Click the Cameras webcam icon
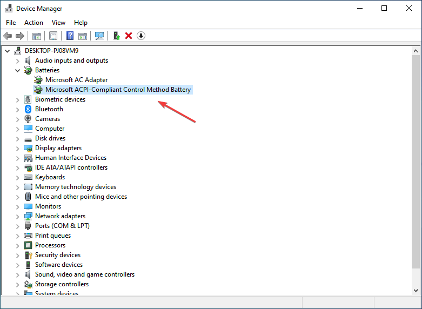Viewport: 422px width, 309px height. [x=28, y=119]
